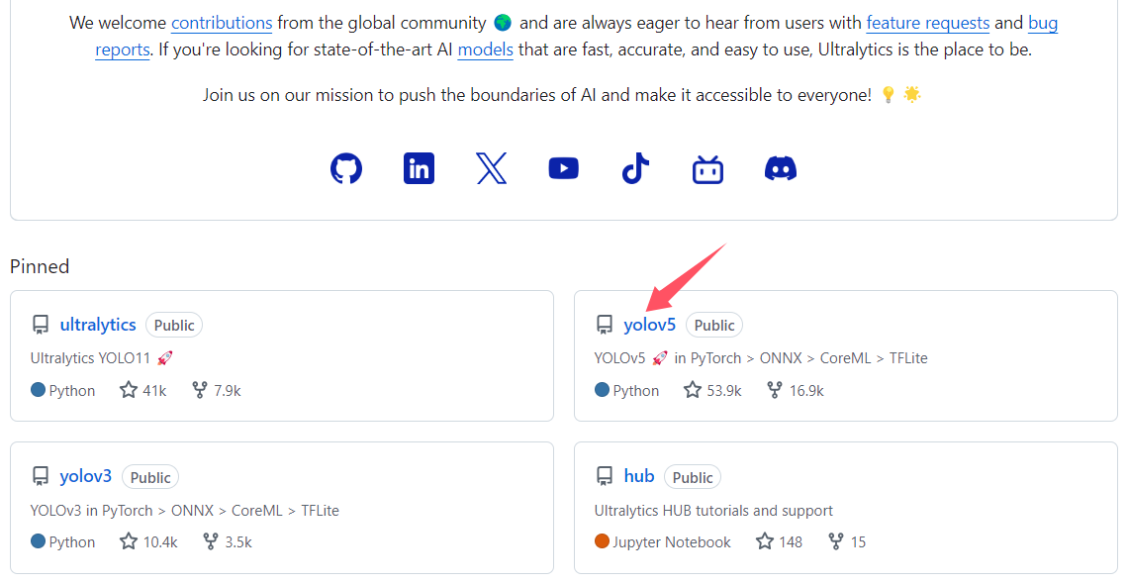Open the LinkedIn social icon
The width and height of the screenshot is (1128, 584).
click(419, 168)
